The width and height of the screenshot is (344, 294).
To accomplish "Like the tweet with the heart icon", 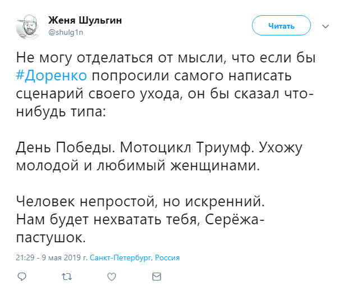I will (112, 277).
